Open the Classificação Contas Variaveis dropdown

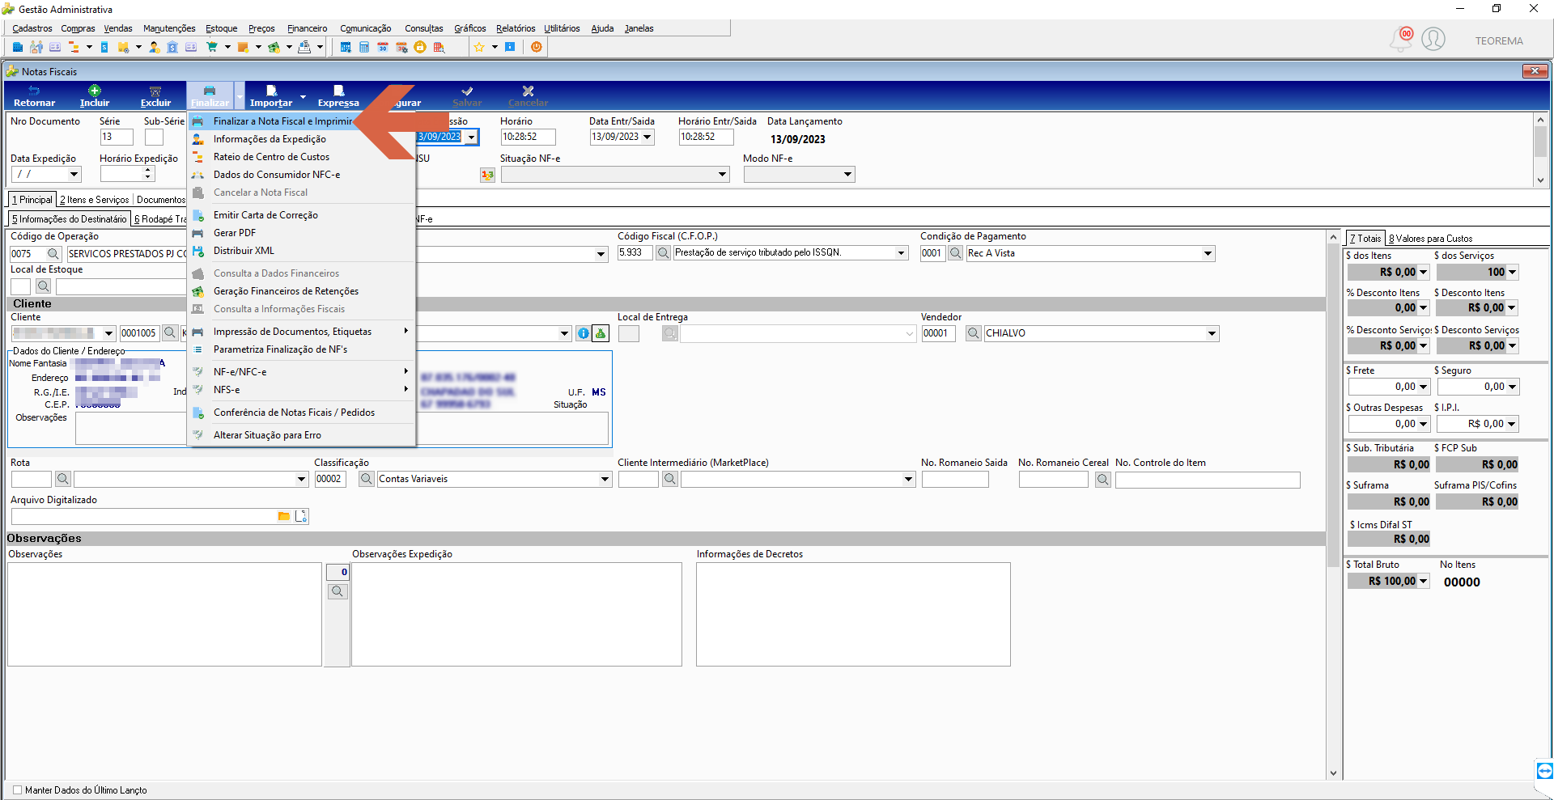605,479
